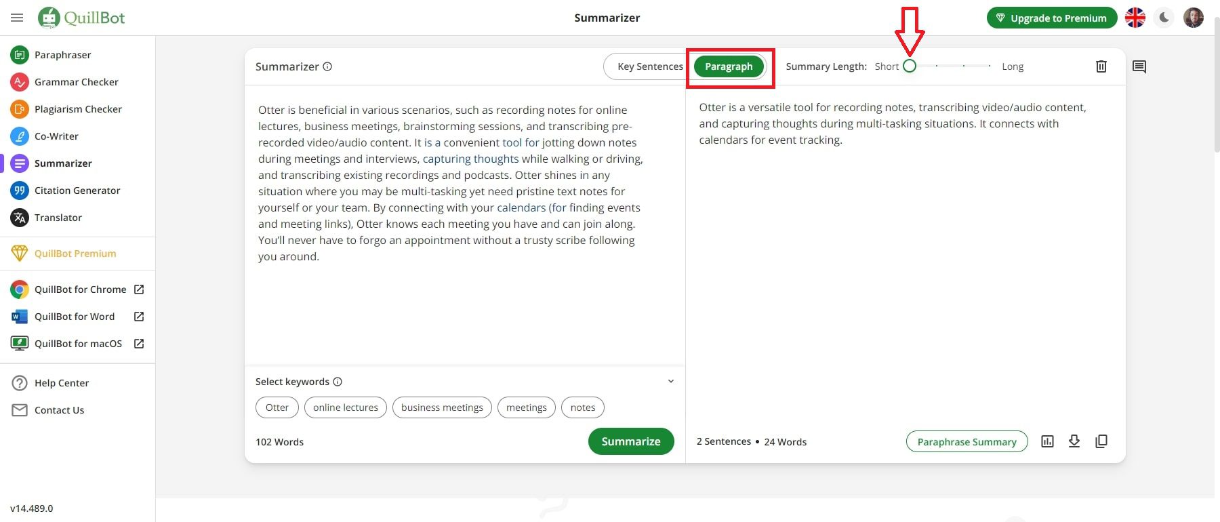Viewport: 1220px width, 522px height.
Task: Click the Paraphrase Summary button
Action: click(x=967, y=442)
